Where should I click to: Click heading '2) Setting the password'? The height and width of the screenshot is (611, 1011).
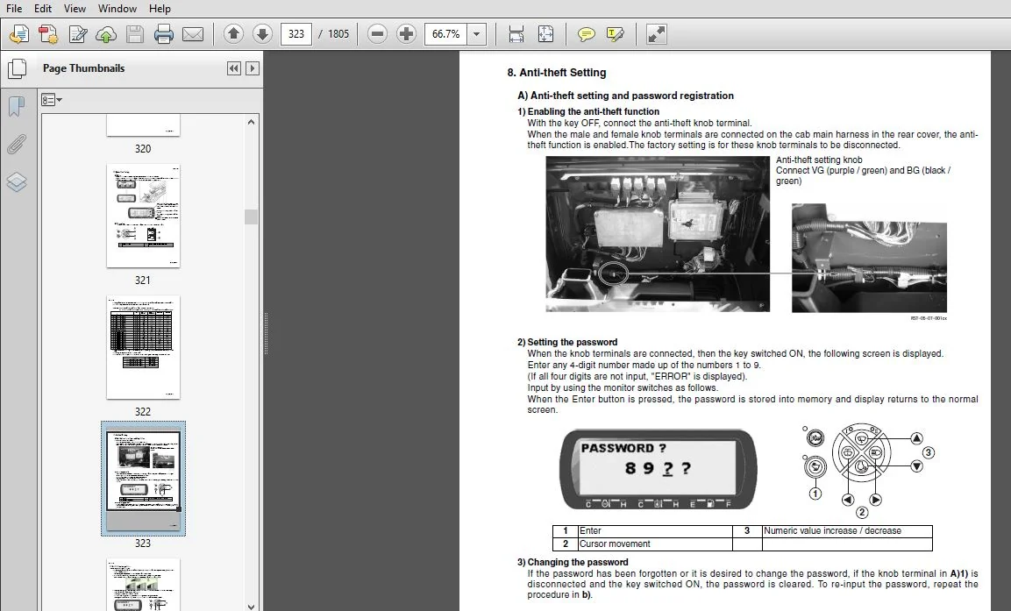point(567,342)
